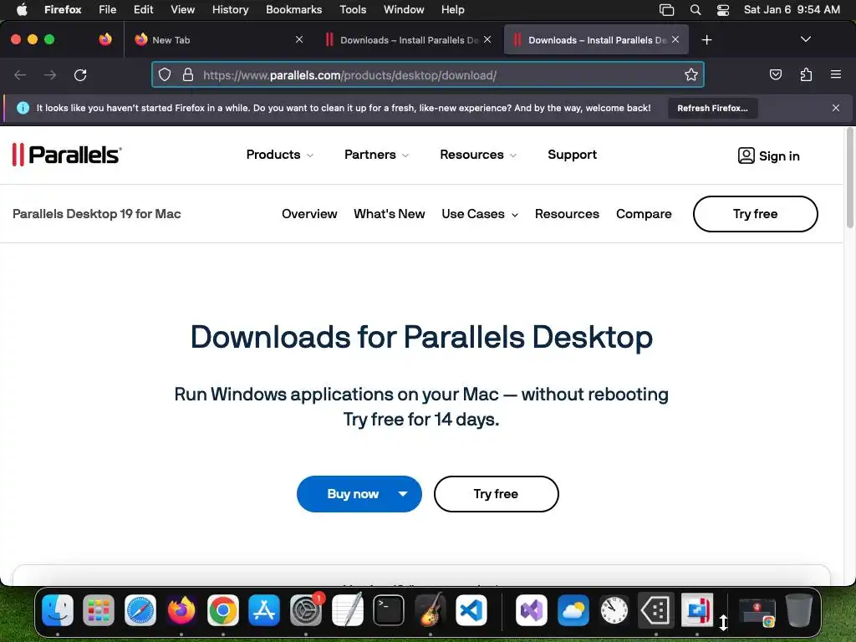
Task: Open the What's New link
Action: [x=390, y=214]
